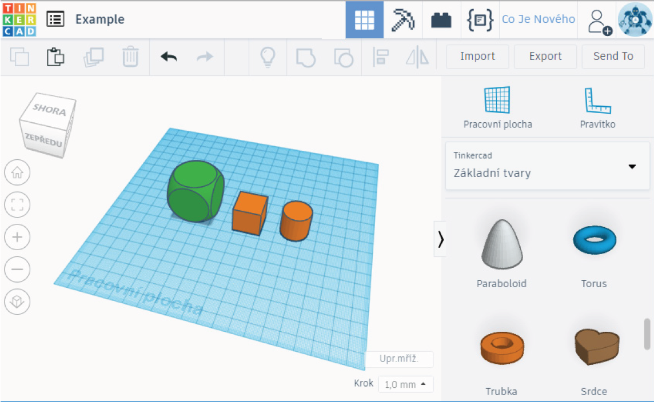
Task: Open the Send To menu
Action: [x=613, y=57]
